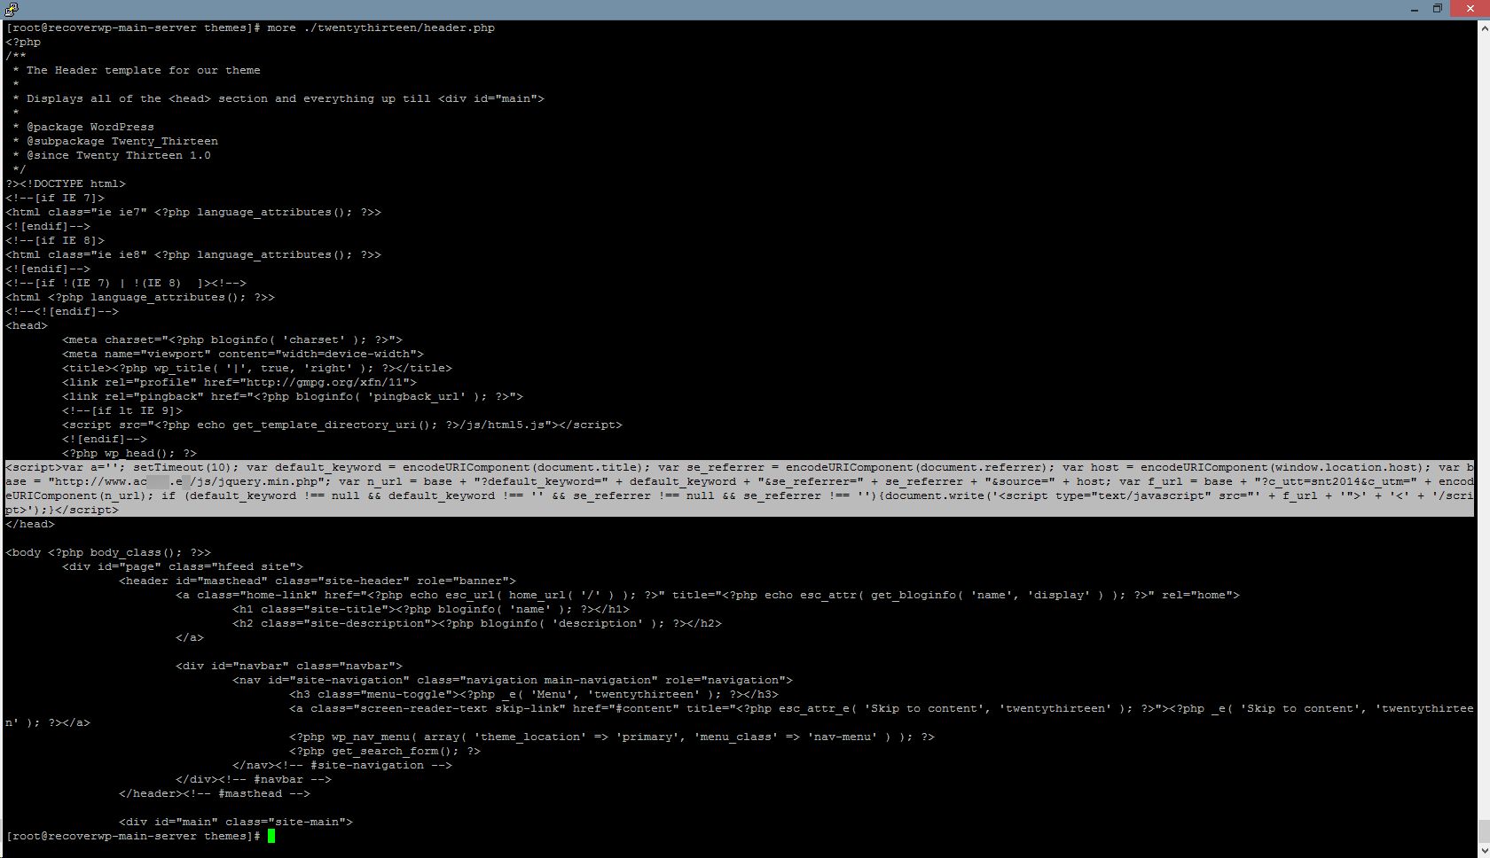1490x858 pixels.
Task: Open the PuTTY system menu icon
Action: point(11,9)
